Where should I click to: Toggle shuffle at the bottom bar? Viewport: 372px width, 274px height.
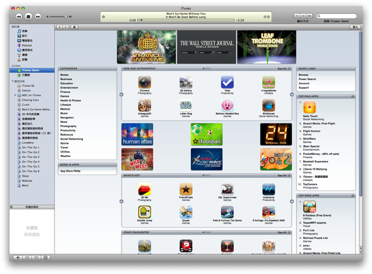click(x=27, y=257)
